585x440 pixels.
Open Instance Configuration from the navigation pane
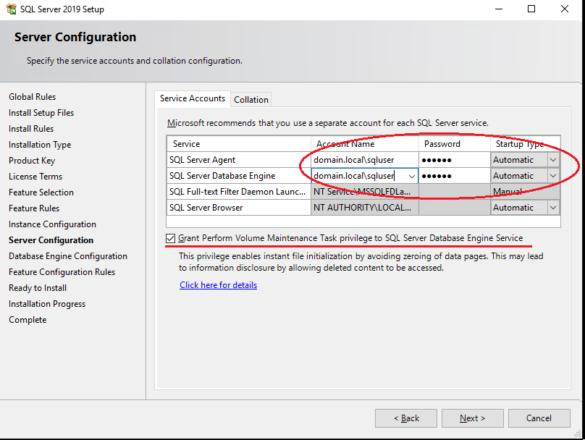[52, 224]
